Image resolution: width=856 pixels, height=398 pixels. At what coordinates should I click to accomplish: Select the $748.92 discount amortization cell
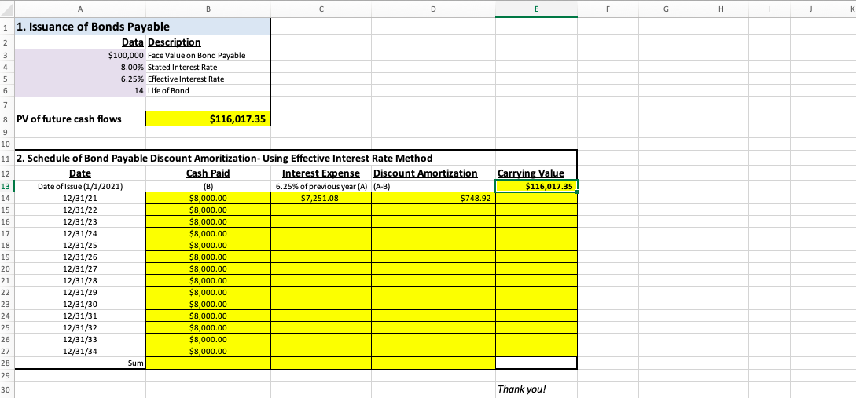pos(433,199)
